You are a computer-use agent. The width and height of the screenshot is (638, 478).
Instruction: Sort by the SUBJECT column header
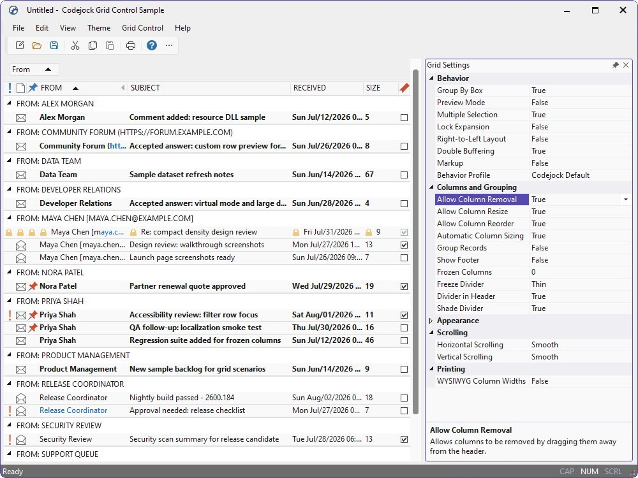209,88
